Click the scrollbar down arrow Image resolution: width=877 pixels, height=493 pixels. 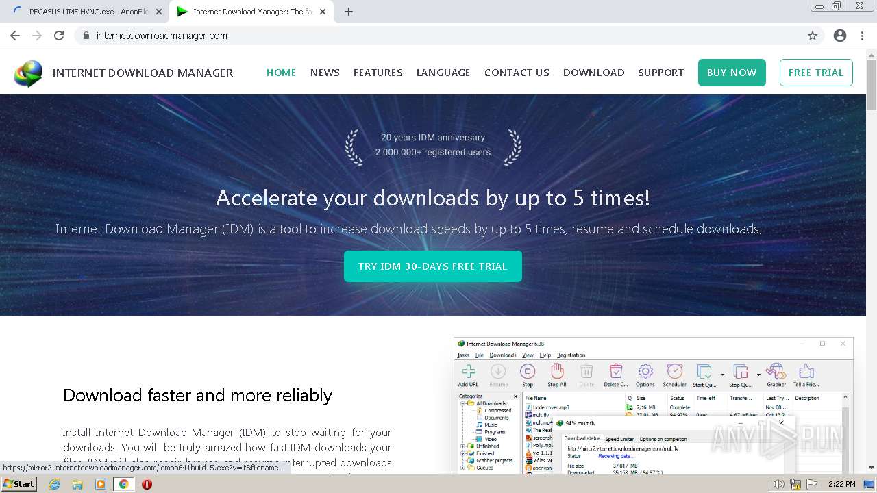(x=872, y=468)
